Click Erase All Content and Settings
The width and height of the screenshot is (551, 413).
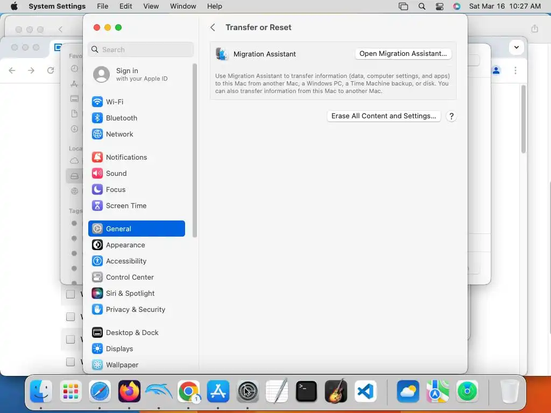(384, 116)
